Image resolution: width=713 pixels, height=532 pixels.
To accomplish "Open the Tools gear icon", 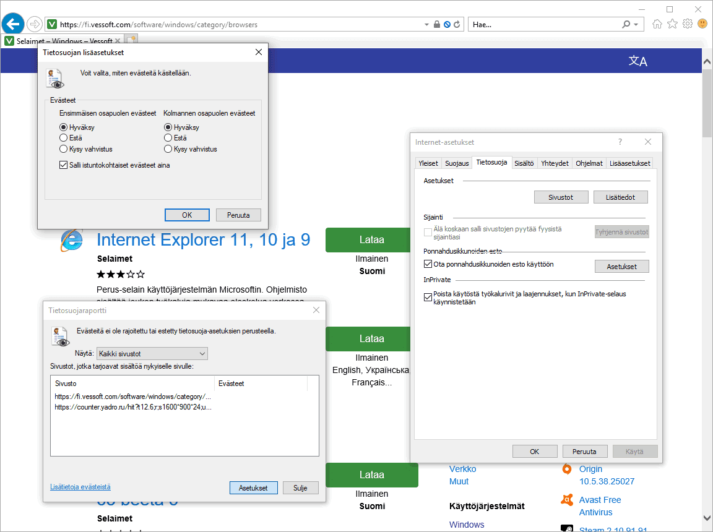I will coord(688,24).
